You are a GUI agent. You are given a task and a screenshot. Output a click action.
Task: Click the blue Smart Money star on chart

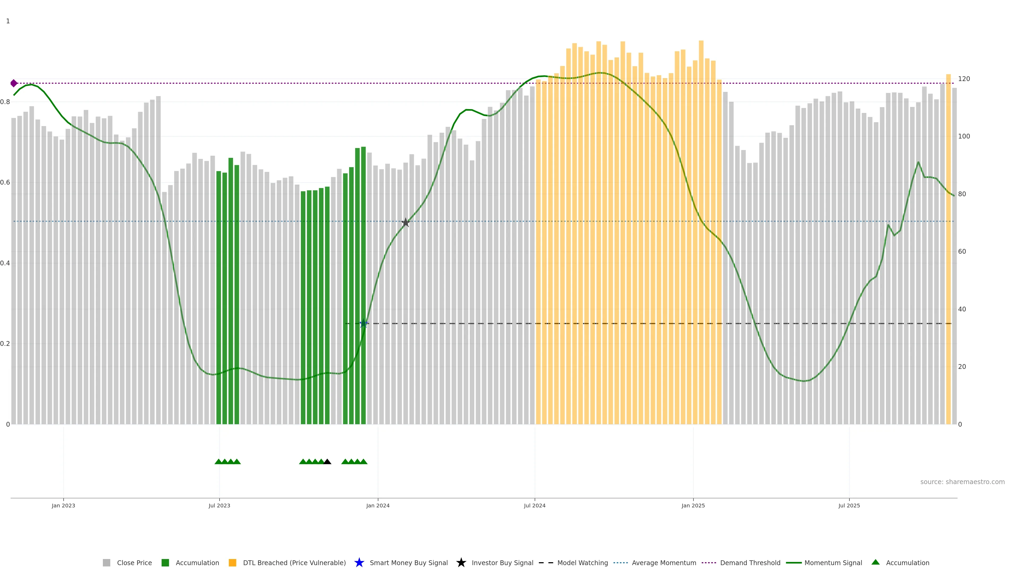pyautogui.click(x=363, y=324)
